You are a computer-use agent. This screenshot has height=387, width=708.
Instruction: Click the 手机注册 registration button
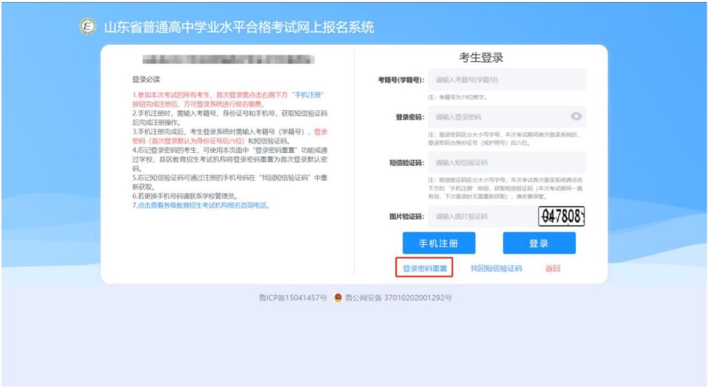point(440,243)
